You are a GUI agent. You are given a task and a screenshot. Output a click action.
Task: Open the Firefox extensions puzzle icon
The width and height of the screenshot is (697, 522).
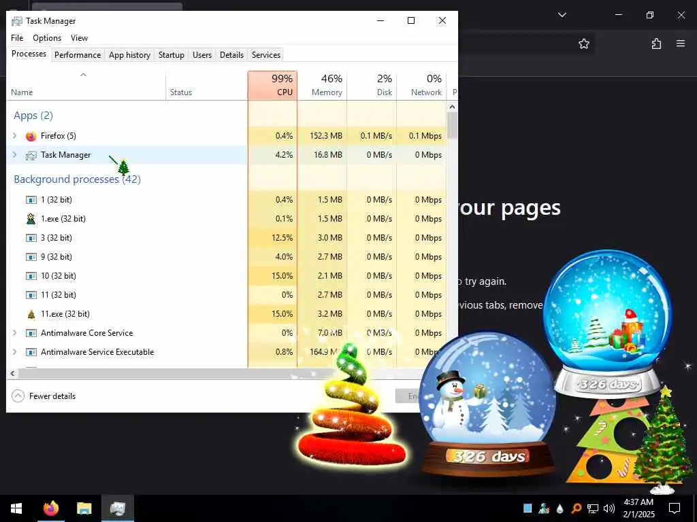[x=656, y=43]
